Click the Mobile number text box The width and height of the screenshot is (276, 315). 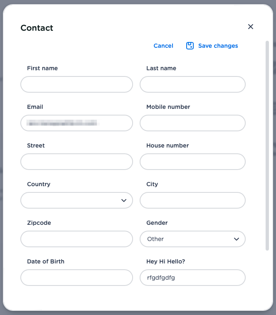192,123
